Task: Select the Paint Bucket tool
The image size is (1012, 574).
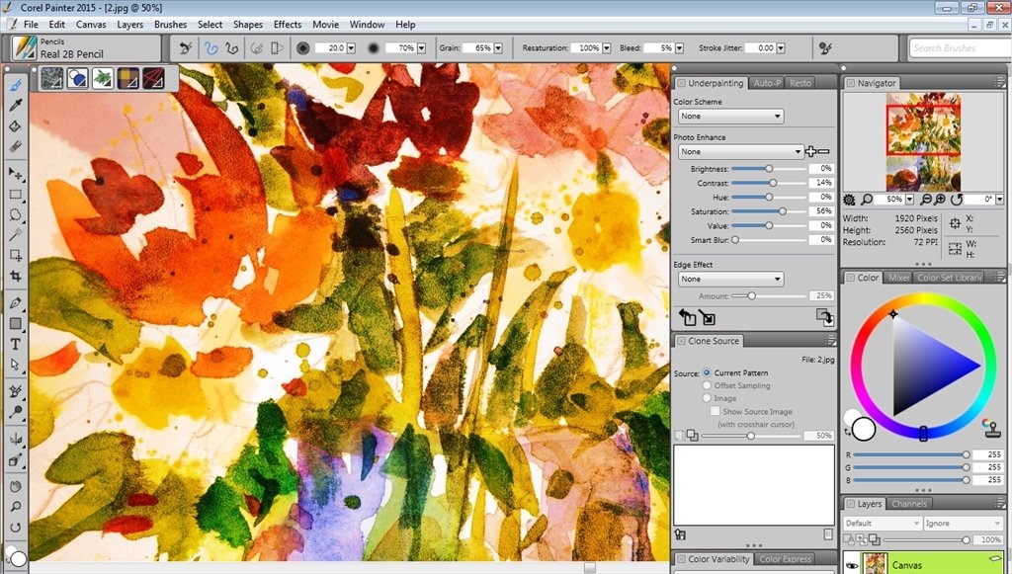Action: [14, 127]
